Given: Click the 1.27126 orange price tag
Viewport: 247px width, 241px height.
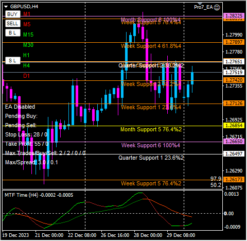Looking at the screenshot, I should coord(234,104).
